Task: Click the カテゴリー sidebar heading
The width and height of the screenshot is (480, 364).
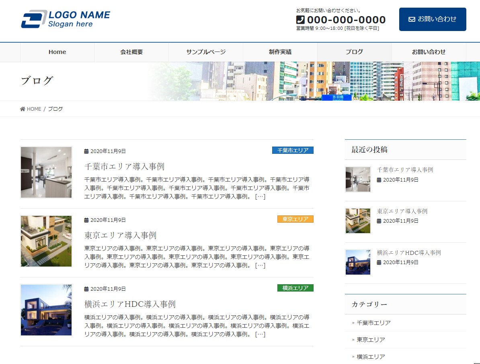Action: (x=369, y=304)
